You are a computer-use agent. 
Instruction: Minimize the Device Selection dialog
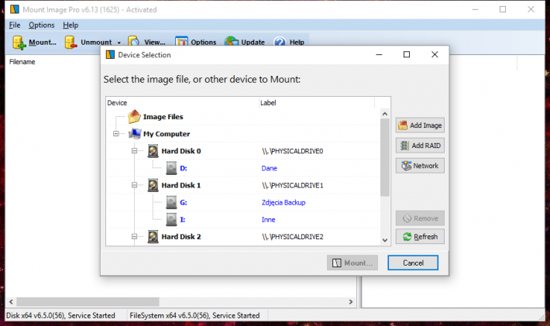pyautogui.click(x=379, y=54)
